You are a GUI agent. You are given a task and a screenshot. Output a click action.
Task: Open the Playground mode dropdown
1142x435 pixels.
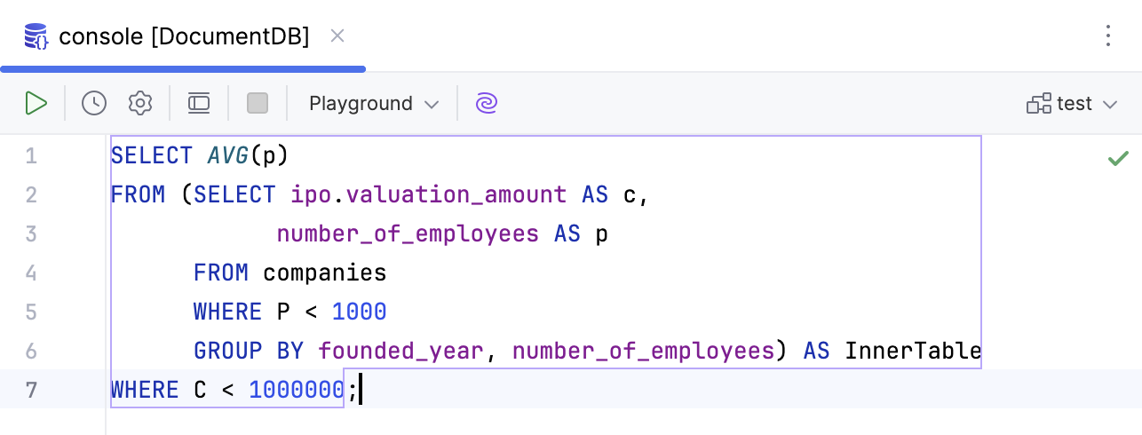pyautogui.click(x=373, y=103)
